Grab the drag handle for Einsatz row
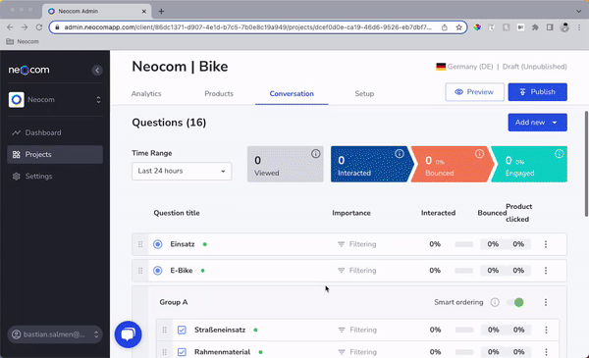Screen dimensions: 589x358 140,244
